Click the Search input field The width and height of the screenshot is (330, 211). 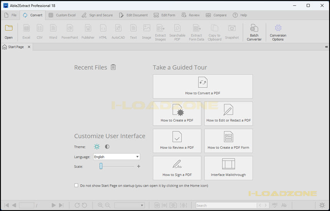(226, 205)
